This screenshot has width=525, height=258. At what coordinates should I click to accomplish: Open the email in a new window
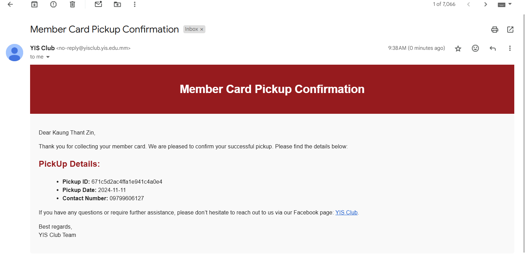click(510, 30)
